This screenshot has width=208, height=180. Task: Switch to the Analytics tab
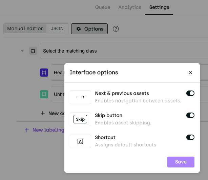tap(129, 7)
